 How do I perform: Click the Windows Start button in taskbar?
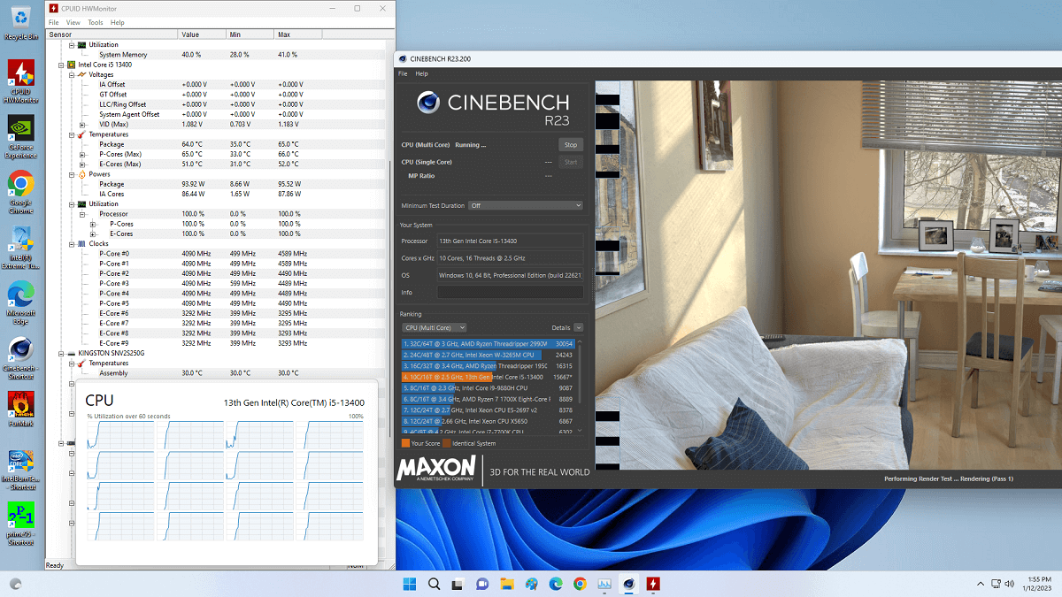pyautogui.click(x=410, y=584)
